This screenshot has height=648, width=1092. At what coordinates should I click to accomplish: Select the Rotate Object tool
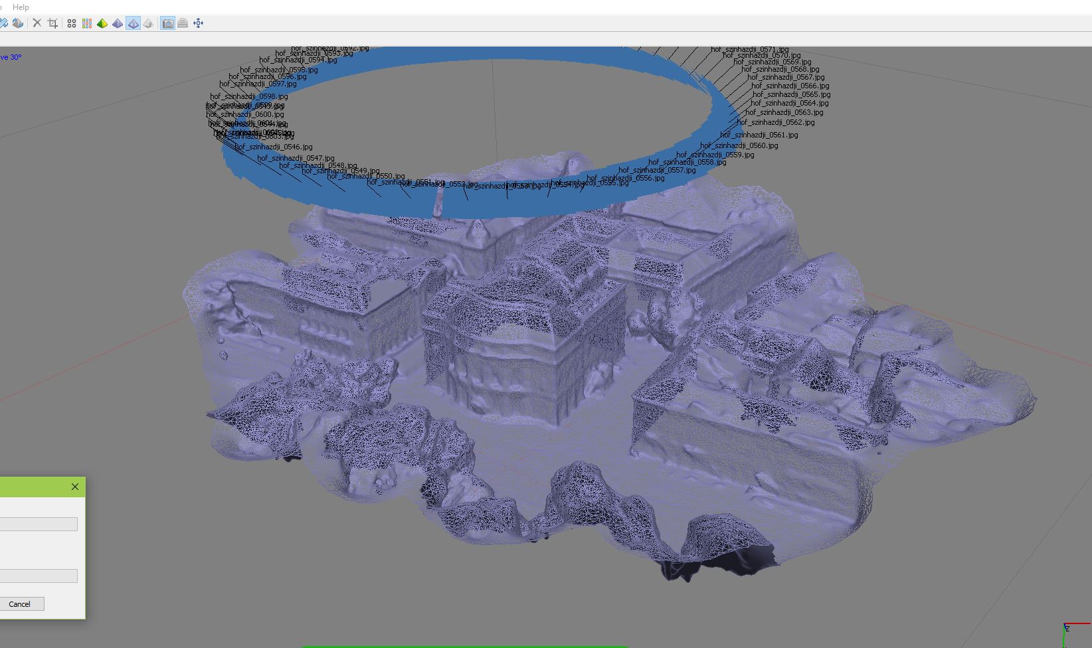18,23
